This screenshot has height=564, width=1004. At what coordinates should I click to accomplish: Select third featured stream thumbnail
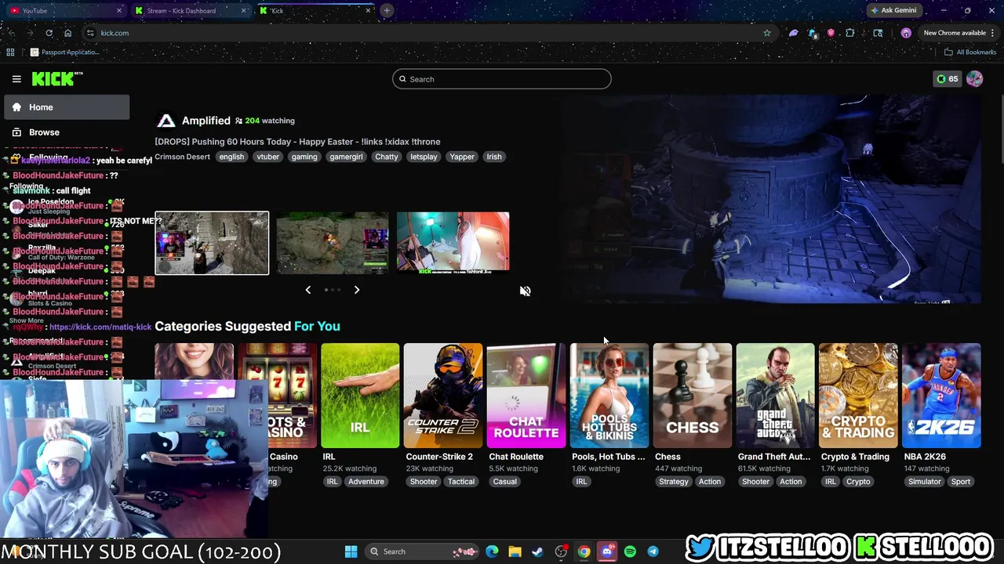[453, 242]
